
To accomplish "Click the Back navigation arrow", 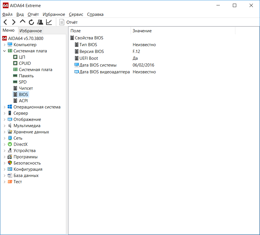I will click(x=5, y=22).
